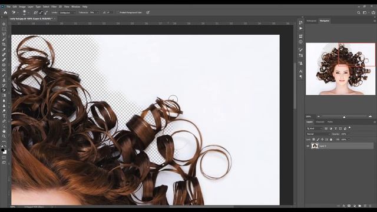377x212 pixels.
Task: Open the layer Opacity dropdown
Action: [x=349, y=134]
